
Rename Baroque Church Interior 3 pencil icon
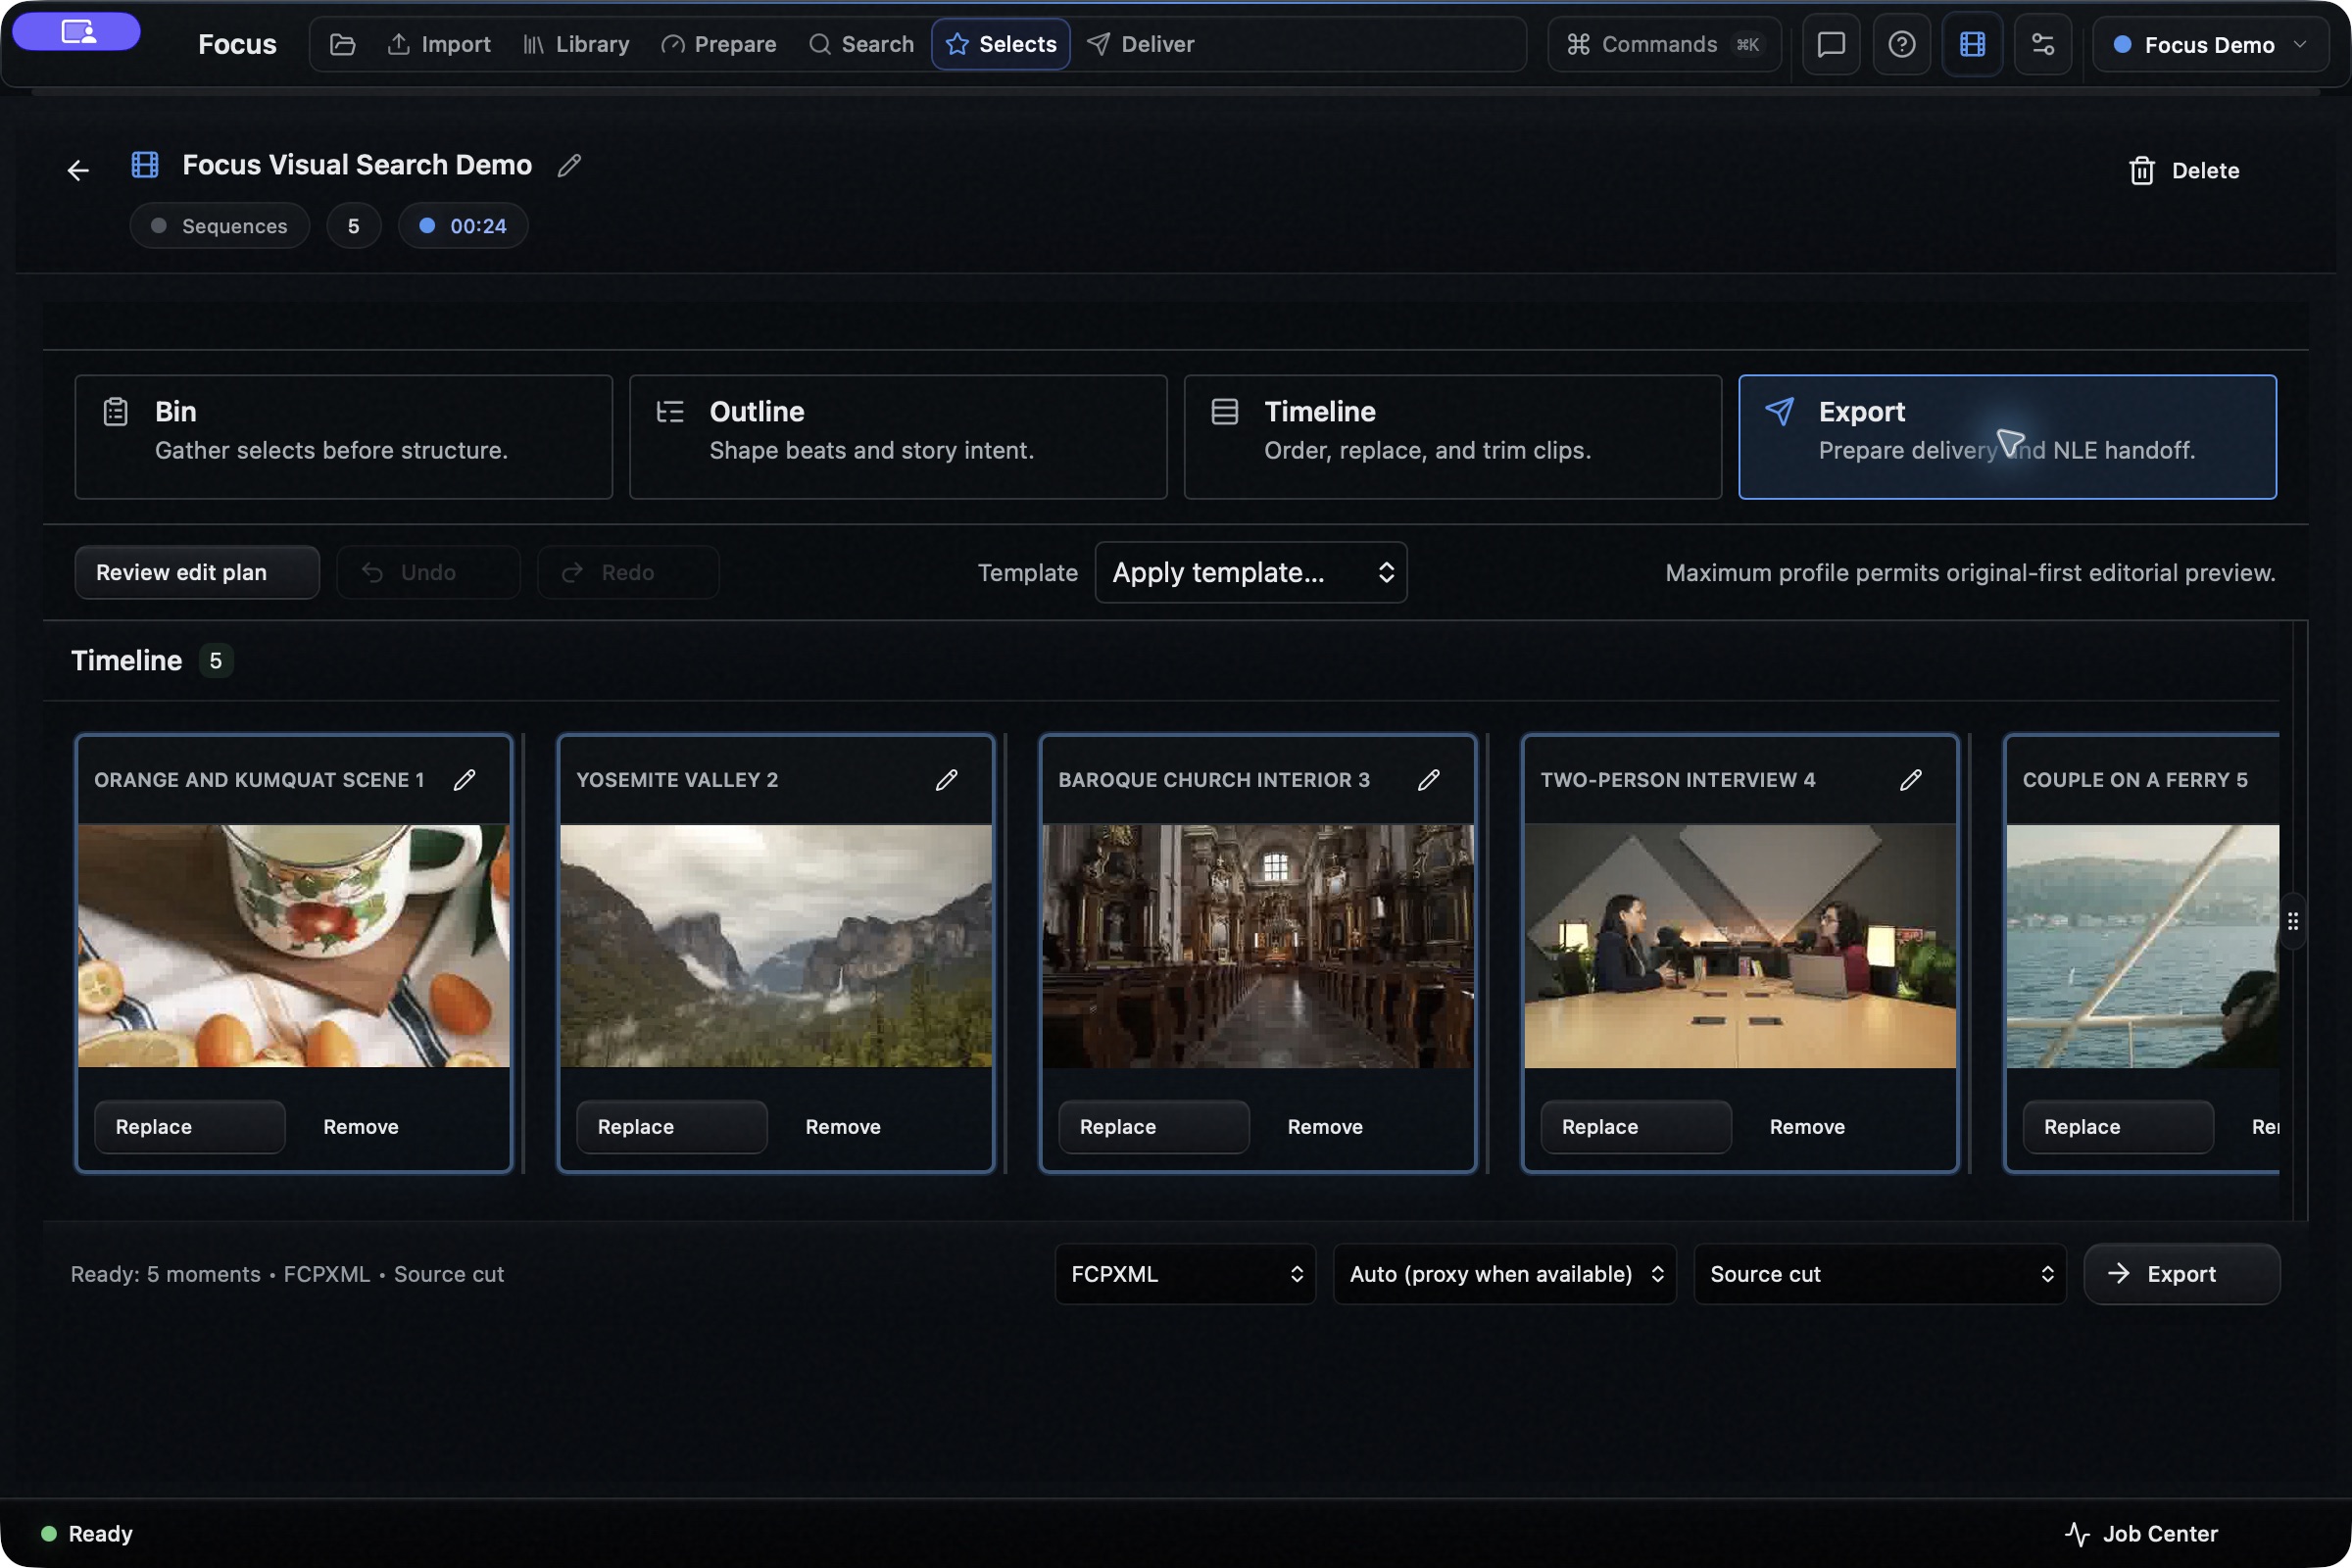1429,780
